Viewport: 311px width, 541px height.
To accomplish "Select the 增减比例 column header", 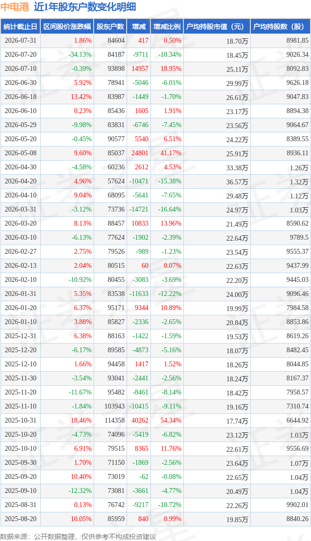I will tap(167, 27).
